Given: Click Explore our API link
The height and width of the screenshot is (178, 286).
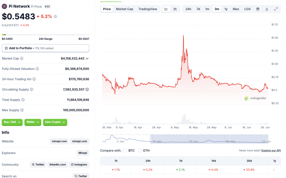Looking at the screenshot, I should coord(271,150).
